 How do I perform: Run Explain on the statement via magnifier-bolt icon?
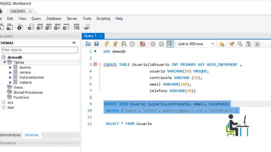click(x=124, y=44)
